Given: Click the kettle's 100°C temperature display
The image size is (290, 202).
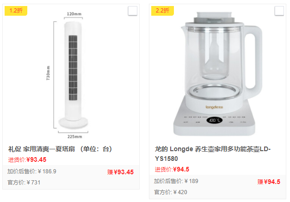Looking at the screenshot, I should pyautogui.click(x=215, y=120).
